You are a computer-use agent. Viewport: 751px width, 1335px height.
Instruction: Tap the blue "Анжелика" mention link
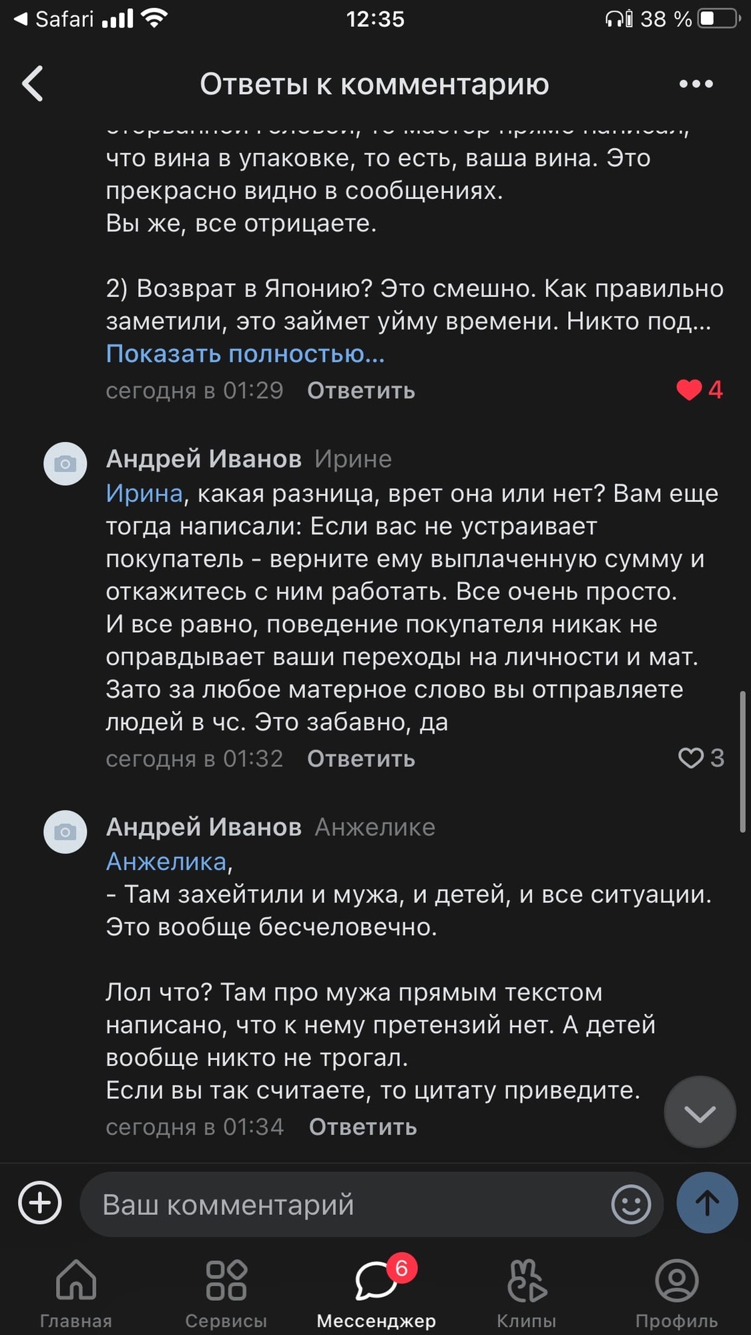point(166,862)
